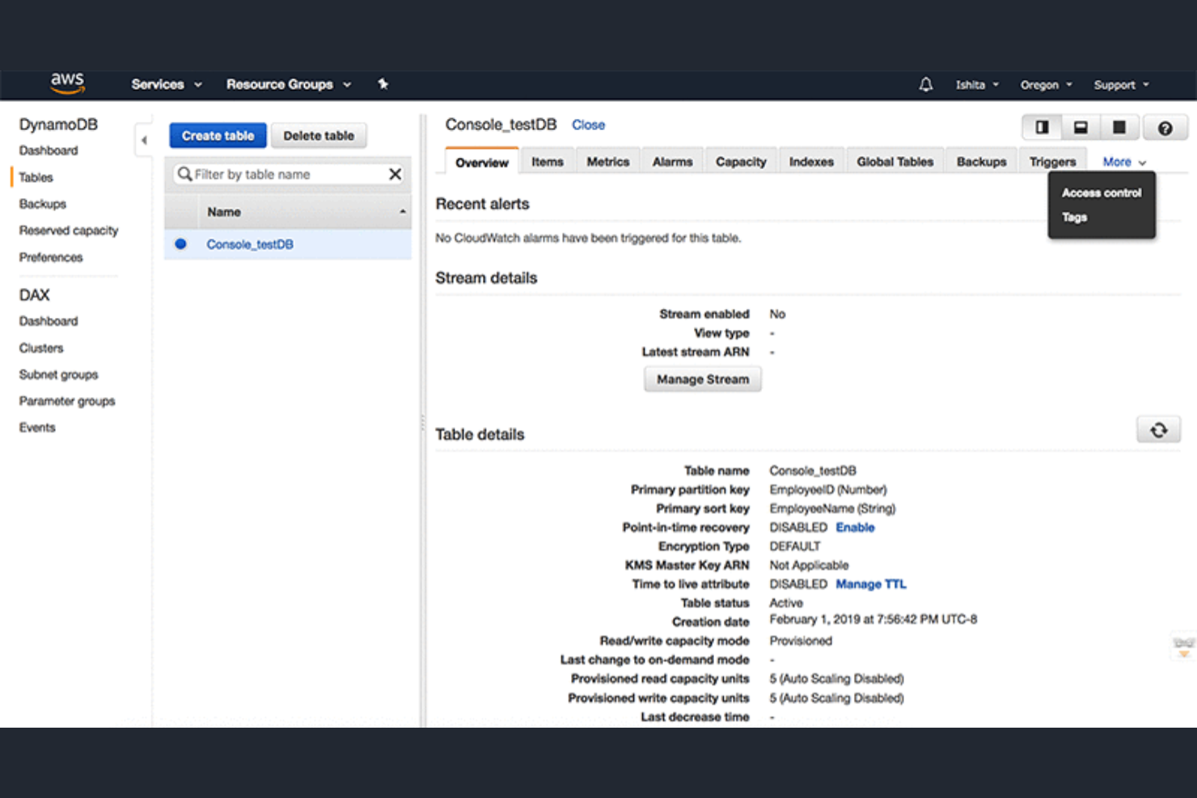This screenshot has height=798, width=1197.
Task: Select the creation date value text
Action: coord(873,619)
